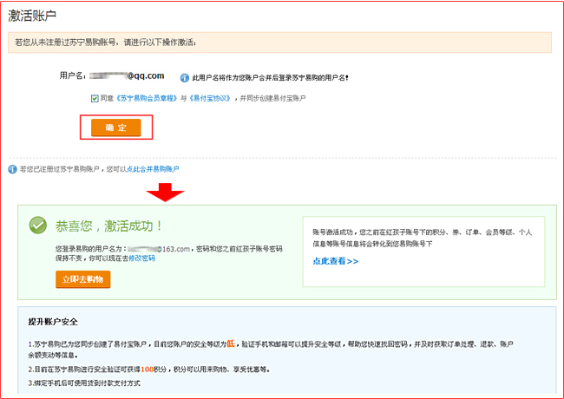Viewport: 564px width, 399px height.
Task: Click the 用户名 field label
Action: (72, 76)
